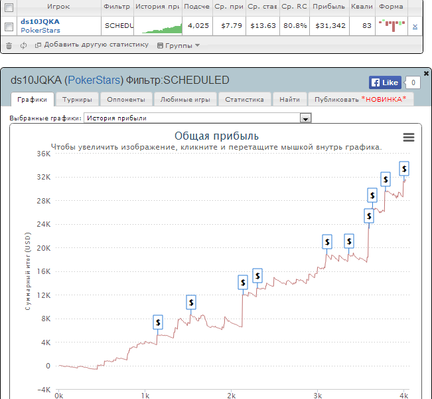Click the trash delete icon
Image resolution: width=432 pixels, height=399 pixels.
pyautogui.click(x=9, y=45)
